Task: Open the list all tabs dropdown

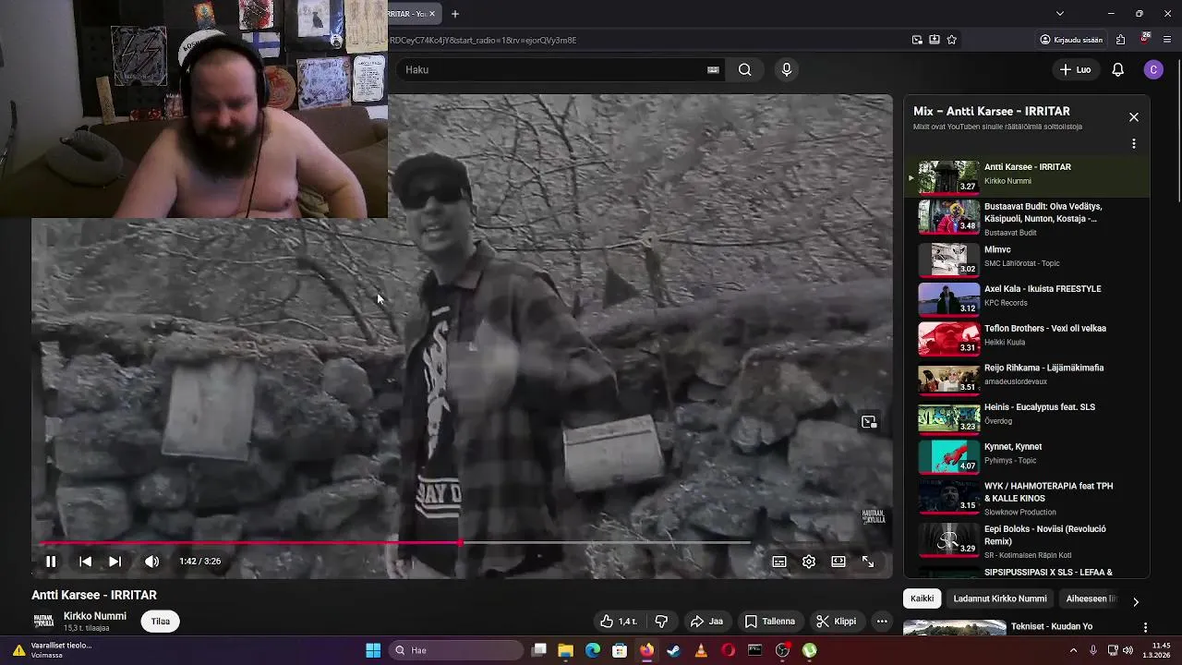Action: 1059,14
